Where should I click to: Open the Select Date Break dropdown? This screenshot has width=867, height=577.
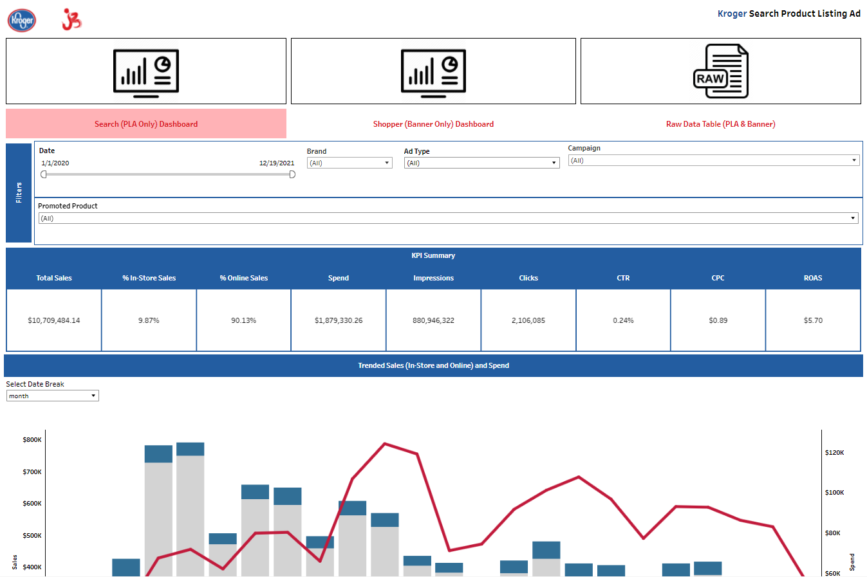coord(93,396)
